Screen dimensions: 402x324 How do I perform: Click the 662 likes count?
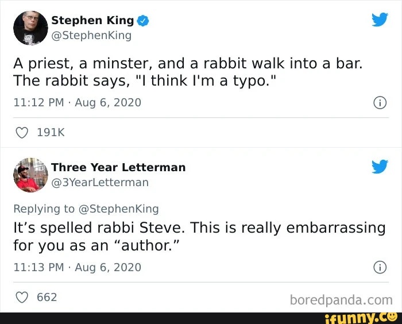tap(47, 297)
